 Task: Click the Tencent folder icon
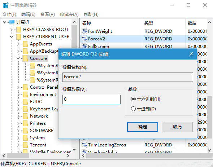(25, 145)
